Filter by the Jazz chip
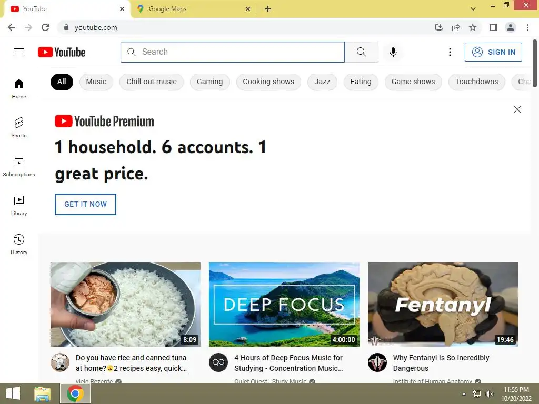This screenshot has width=539, height=404. click(x=322, y=82)
